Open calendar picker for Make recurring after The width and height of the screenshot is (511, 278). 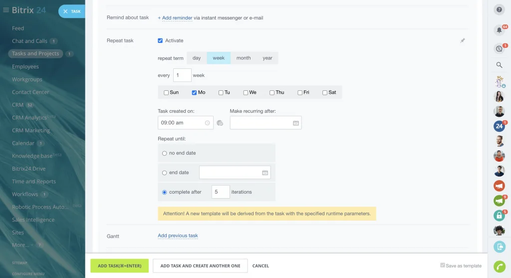tap(295, 123)
